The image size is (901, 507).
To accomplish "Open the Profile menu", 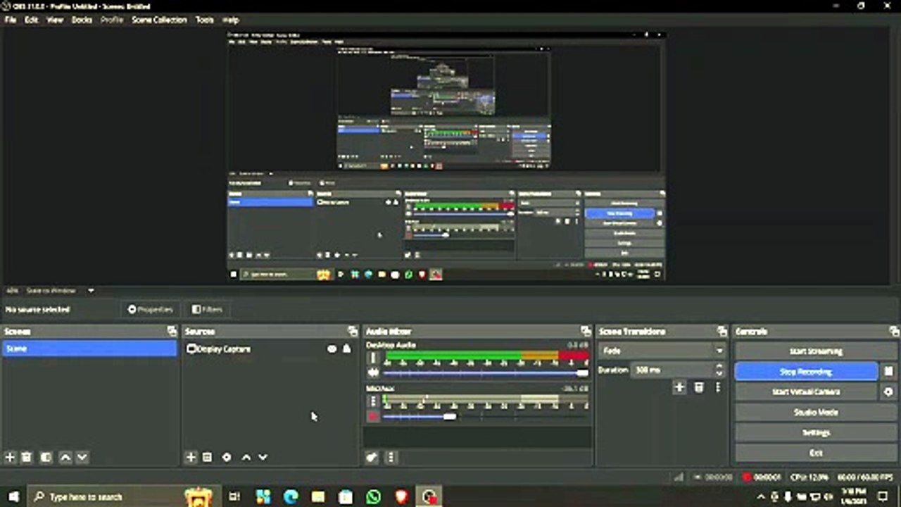I will pos(112,20).
